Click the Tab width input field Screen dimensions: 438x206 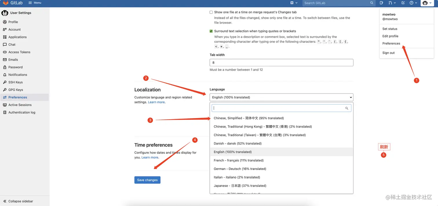(x=281, y=62)
